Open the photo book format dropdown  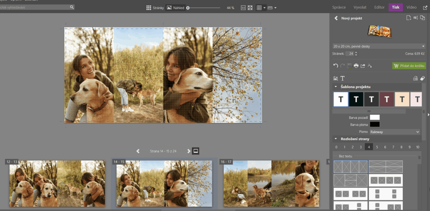click(x=379, y=46)
